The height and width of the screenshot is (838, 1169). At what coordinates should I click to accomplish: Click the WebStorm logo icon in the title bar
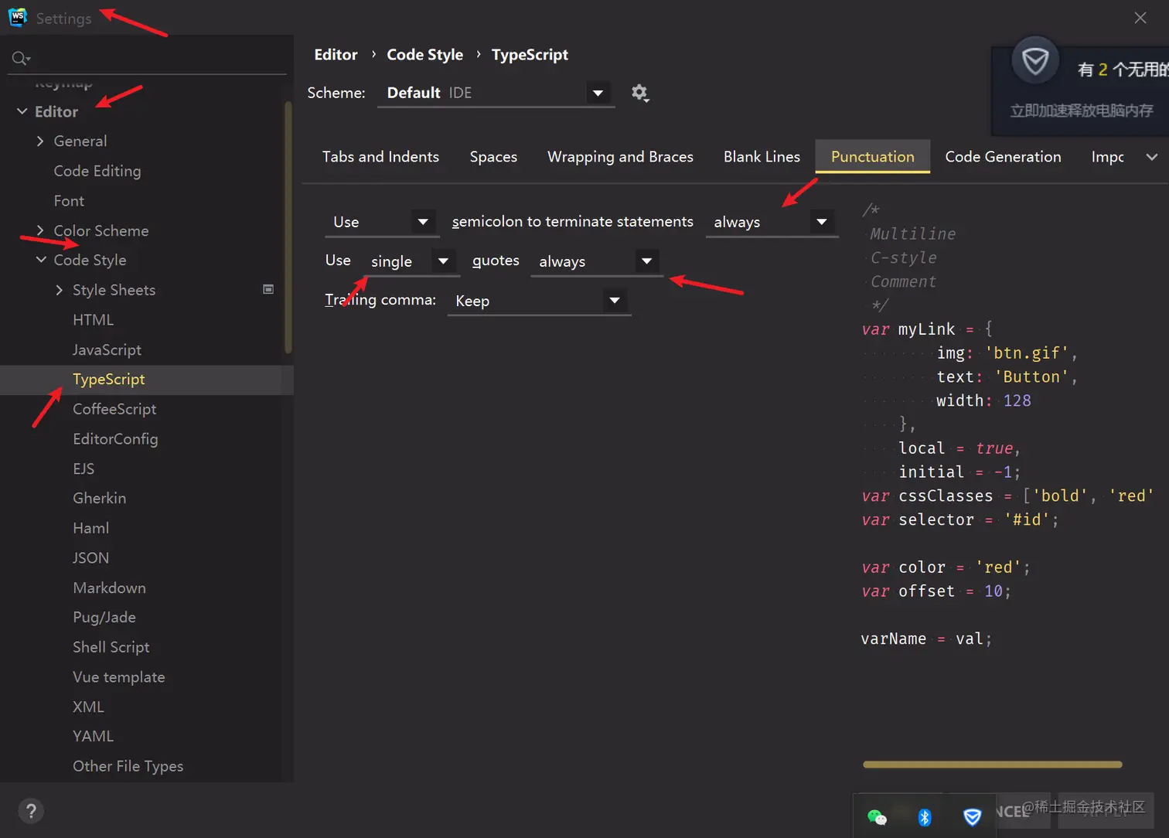point(18,17)
